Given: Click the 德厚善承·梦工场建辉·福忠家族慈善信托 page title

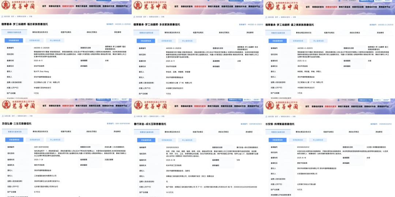Looking at the screenshot, I should coord(25,24).
